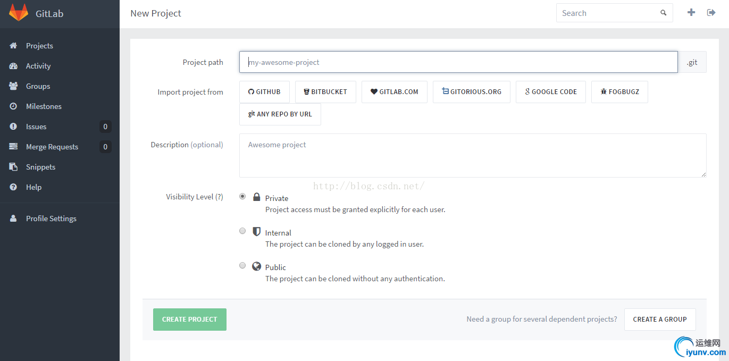Click the Groups people icon
729x361 pixels.
(14, 86)
